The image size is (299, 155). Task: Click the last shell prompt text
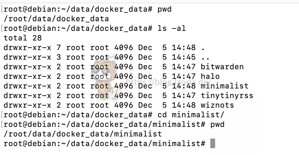tap(104, 143)
